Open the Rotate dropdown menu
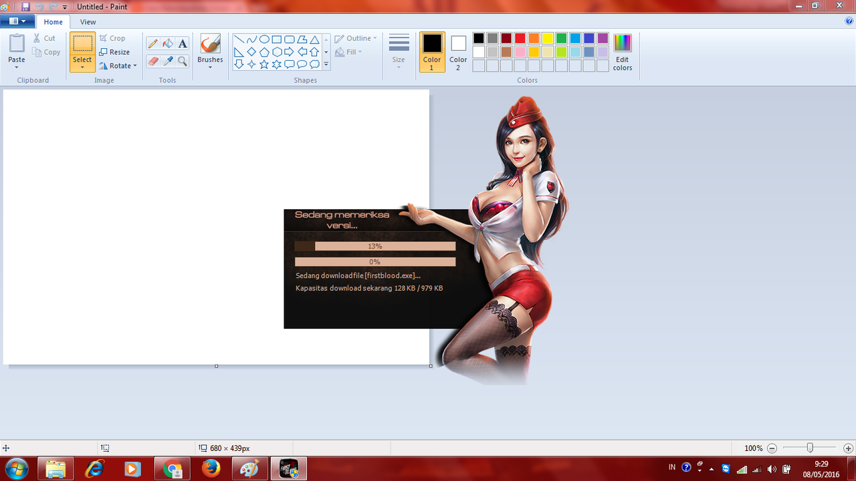Image resolution: width=856 pixels, height=481 pixels. tap(118, 65)
